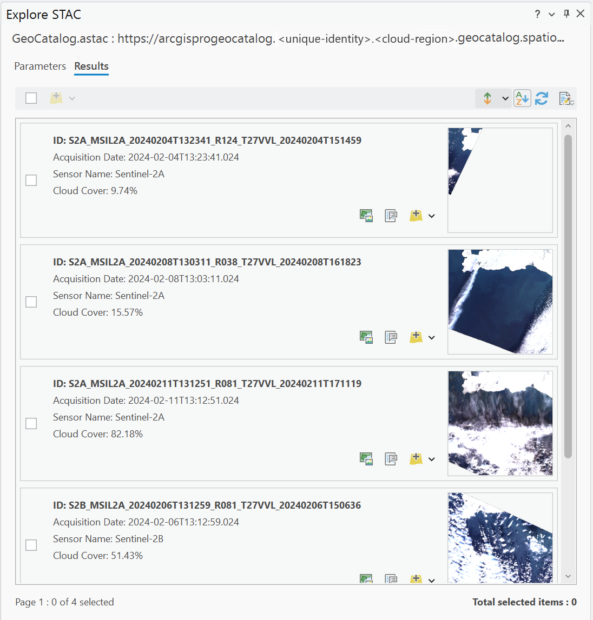View metadata for 20240204T132341 item
593x620 pixels.
point(391,216)
